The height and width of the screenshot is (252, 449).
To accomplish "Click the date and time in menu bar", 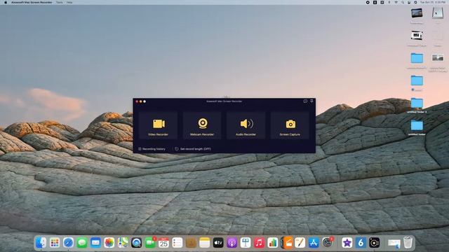I will (432, 2).
